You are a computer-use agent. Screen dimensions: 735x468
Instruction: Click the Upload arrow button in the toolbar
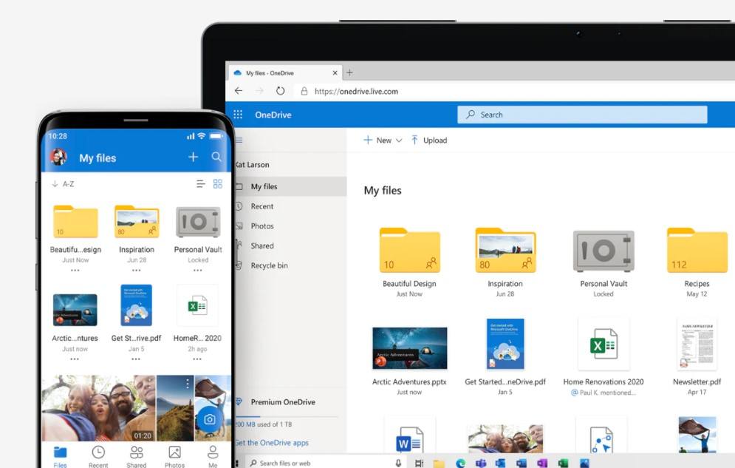click(429, 140)
